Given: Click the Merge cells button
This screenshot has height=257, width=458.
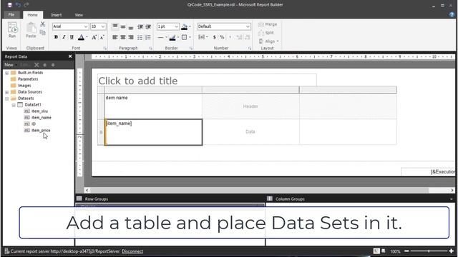Looking at the screenshot, I should [x=268, y=24].
